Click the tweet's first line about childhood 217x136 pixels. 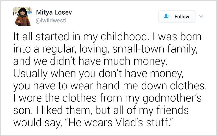107,37
